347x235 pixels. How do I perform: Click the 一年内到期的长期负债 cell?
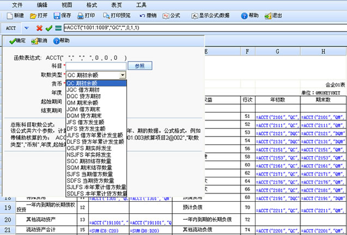[x=206, y=220]
